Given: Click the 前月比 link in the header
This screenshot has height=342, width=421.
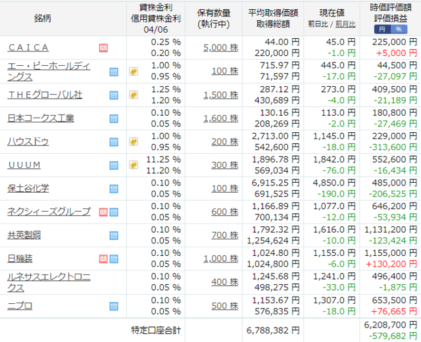Looking at the screenshot, I should [345, 24].
